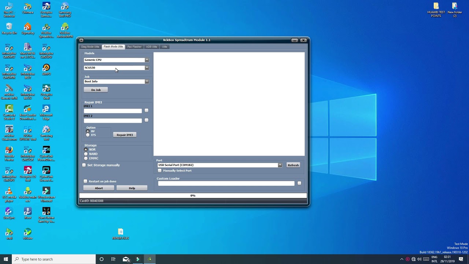Select the Mozilla Firefox desktop icon
This screenshot has width=469, height=264.
point(9,154)
